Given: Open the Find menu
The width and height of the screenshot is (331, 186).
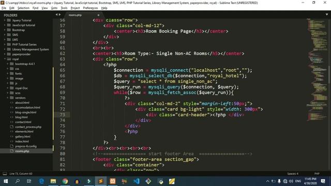Looking at the screenshot, I should [x=35, y=8].
